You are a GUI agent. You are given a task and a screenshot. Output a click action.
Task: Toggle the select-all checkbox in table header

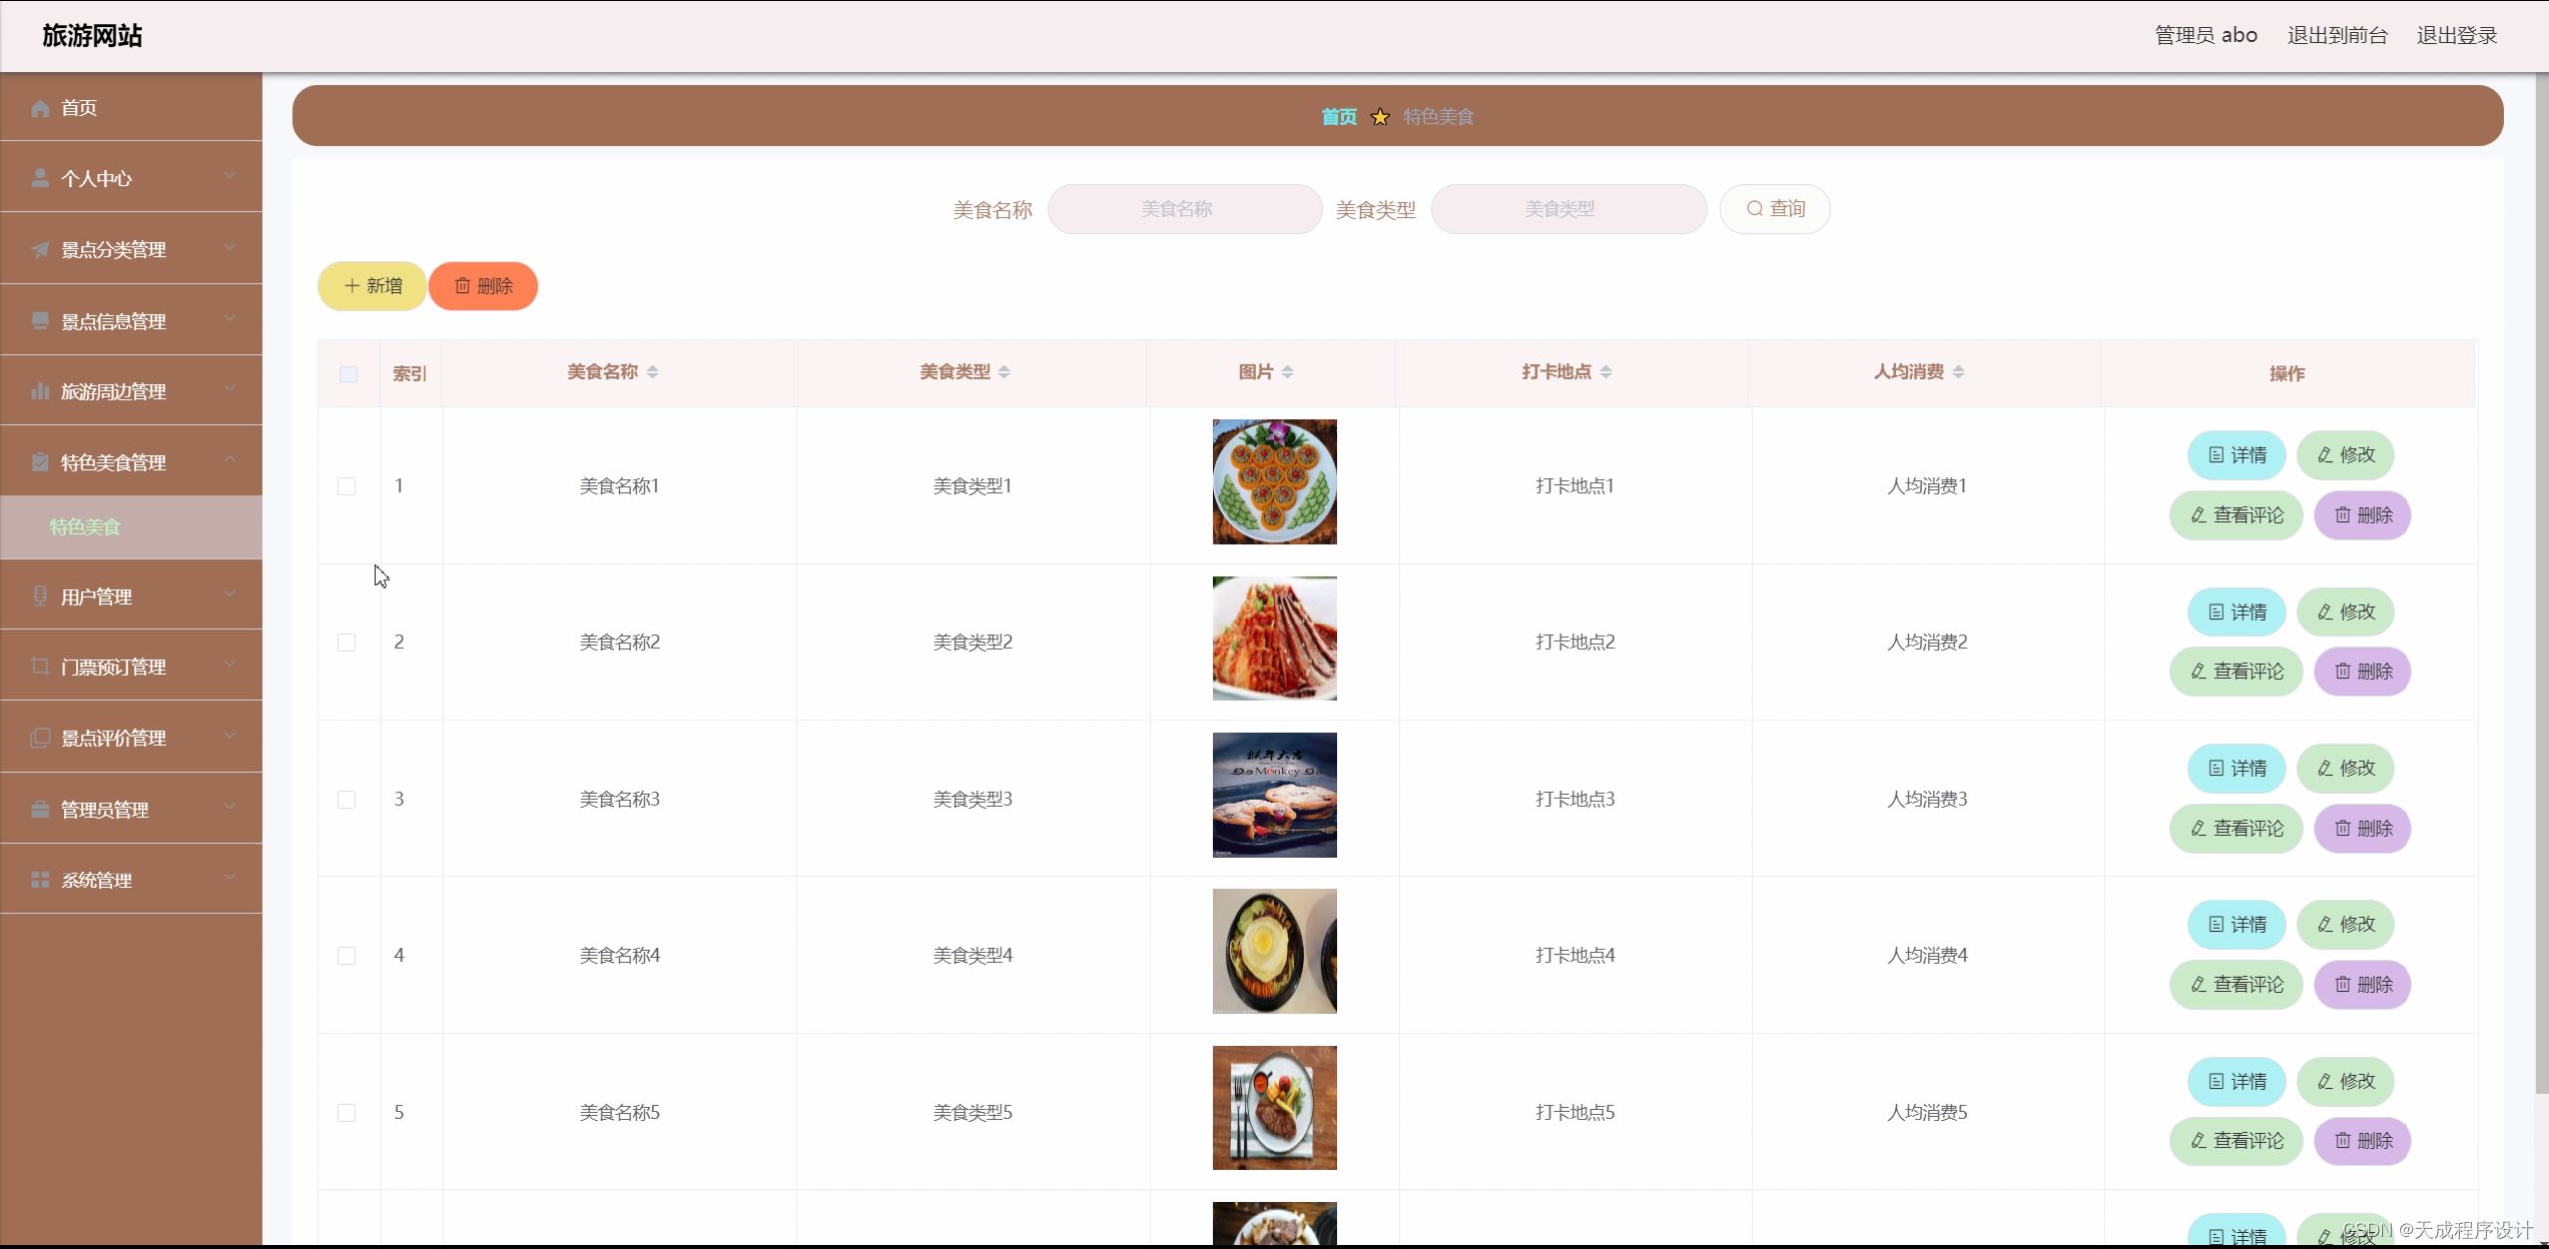(348, 375)
